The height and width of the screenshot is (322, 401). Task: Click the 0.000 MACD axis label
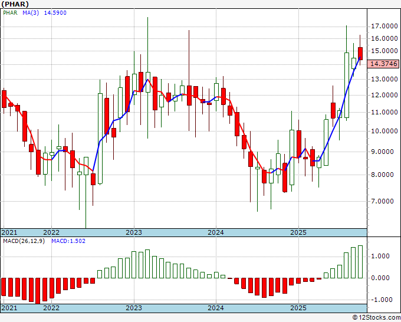381,278
